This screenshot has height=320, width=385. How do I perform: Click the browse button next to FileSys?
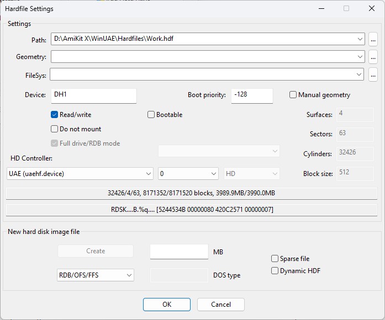coord(373,74)
